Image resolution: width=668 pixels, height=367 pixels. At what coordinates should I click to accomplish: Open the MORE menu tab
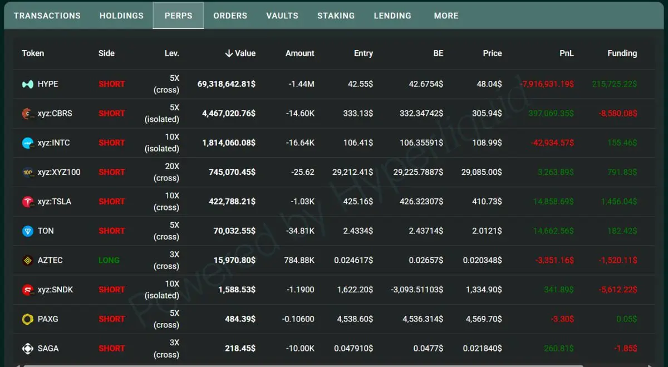(446, 16)
